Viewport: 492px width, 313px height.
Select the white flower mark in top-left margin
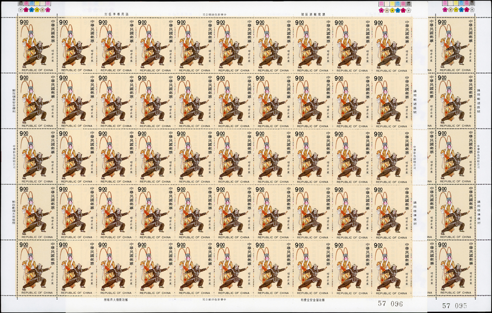point(21,10)
